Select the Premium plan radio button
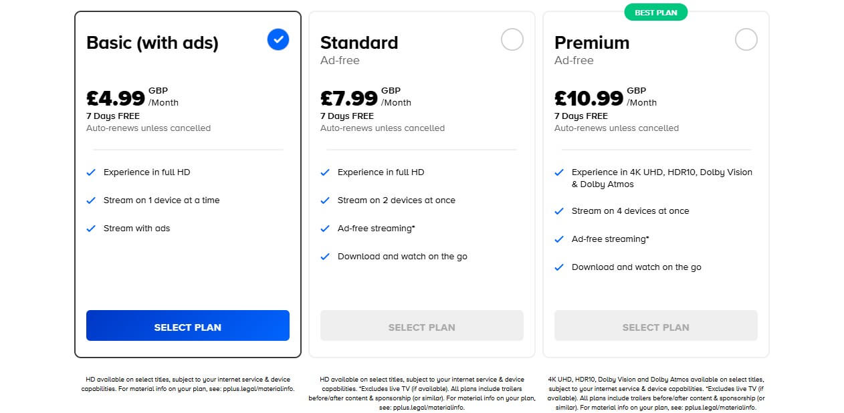This screenshot has height=413, width=844. (746, 39)
